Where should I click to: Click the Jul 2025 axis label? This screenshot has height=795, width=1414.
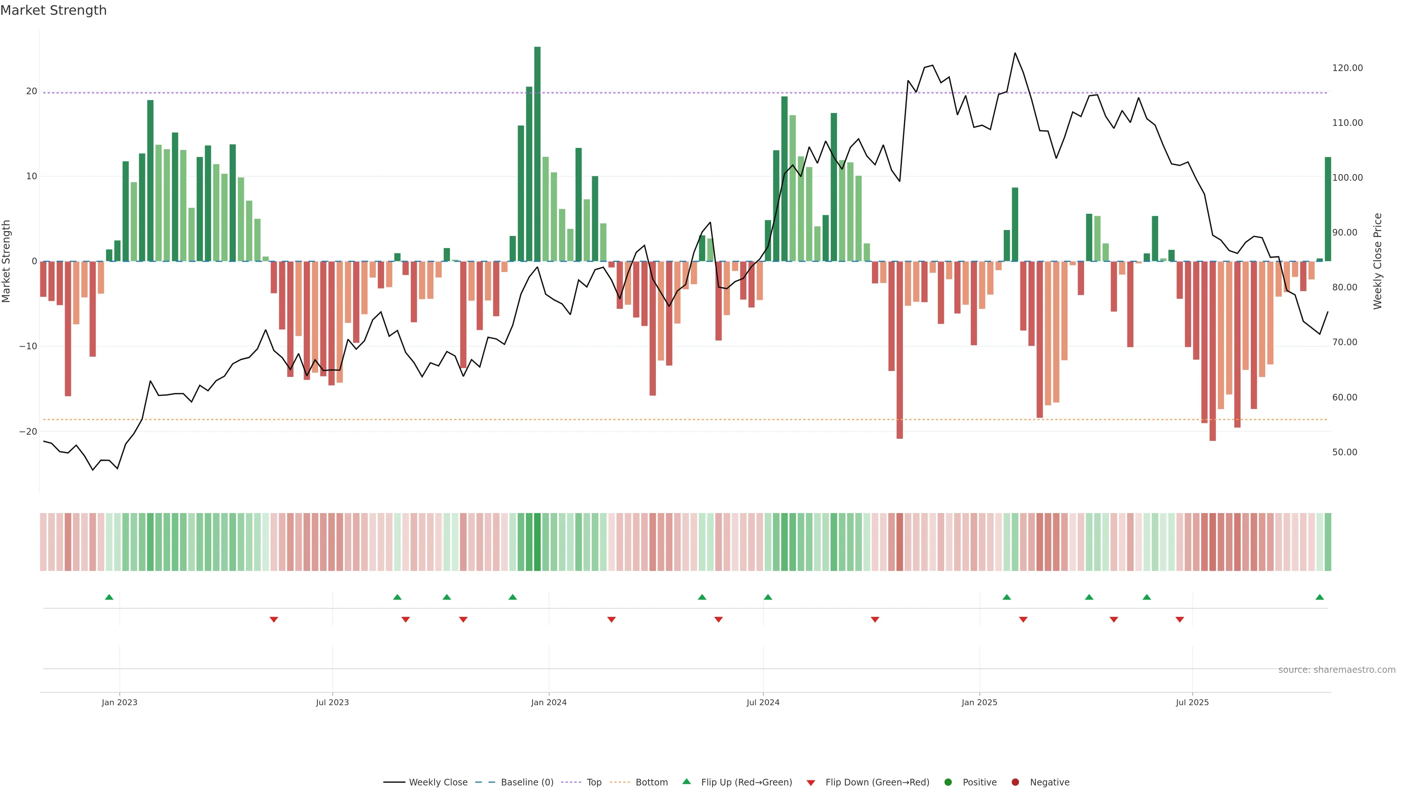[1192, 702]
